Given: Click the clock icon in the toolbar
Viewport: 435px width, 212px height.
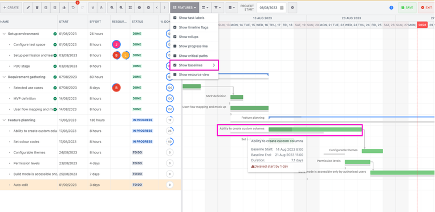Looking at the screenshot, I should (139, 8).
